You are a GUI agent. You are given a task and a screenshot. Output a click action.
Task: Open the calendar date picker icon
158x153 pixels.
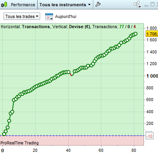(49, 16)
